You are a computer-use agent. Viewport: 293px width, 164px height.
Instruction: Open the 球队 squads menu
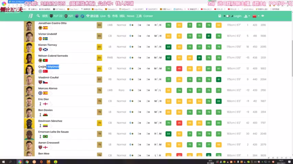pos(122,16)
